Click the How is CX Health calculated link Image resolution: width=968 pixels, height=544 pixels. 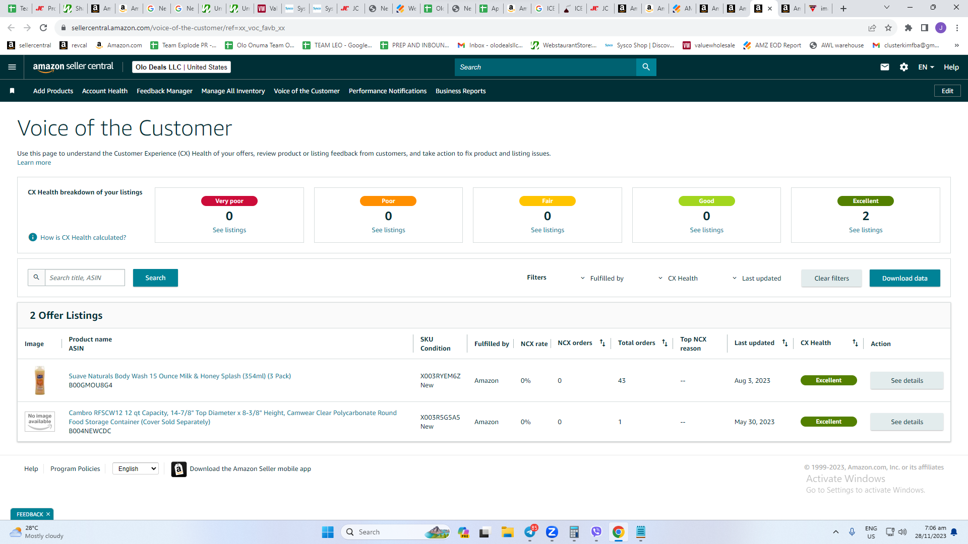83,237
